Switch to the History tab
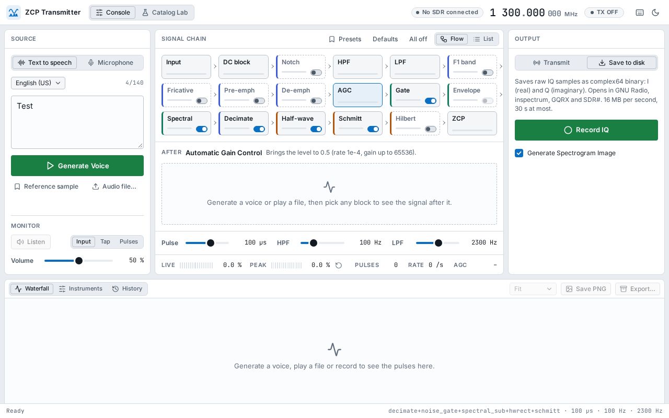This screenshot has width=669, height=418. (127, 289)
